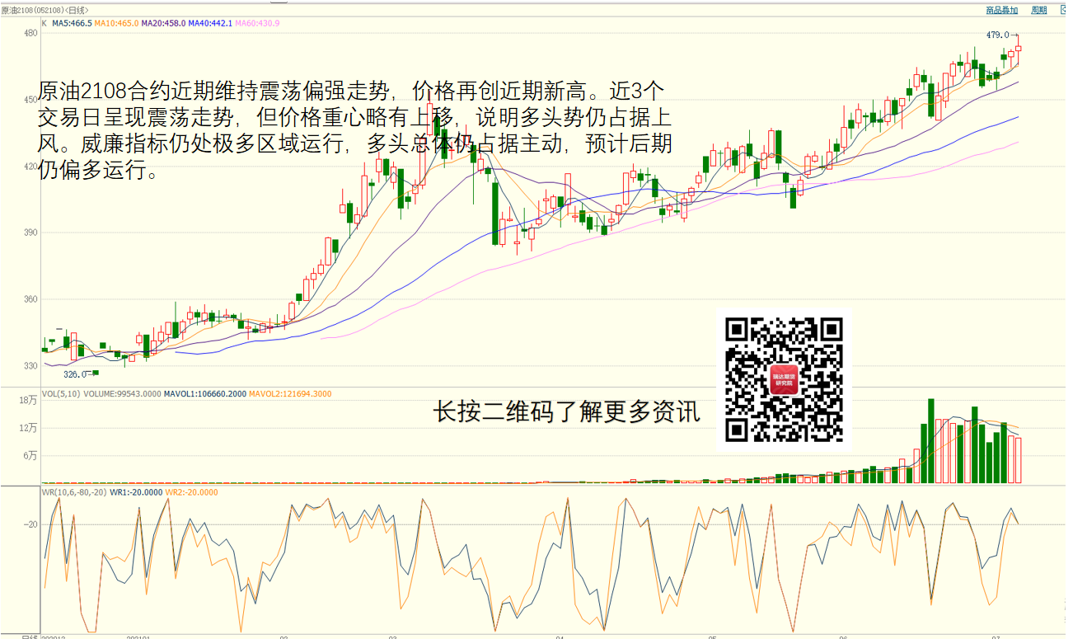Select the MA20:458.0 indicator label
1073x639 pixels.
point(162,24)
